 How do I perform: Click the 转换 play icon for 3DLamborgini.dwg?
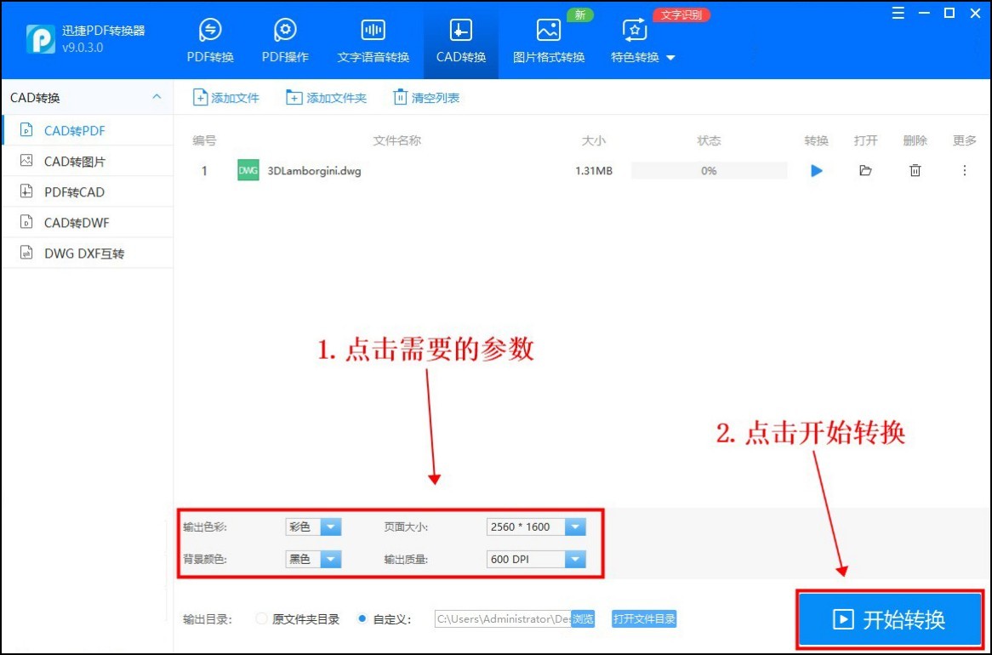pyautogui.click(x=816, y=170)
